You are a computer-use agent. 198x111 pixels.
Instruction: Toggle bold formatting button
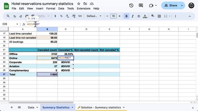coord(127,16)
